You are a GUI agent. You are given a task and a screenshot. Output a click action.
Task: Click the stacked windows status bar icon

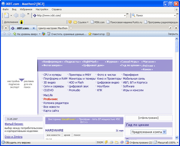(111, 142)
